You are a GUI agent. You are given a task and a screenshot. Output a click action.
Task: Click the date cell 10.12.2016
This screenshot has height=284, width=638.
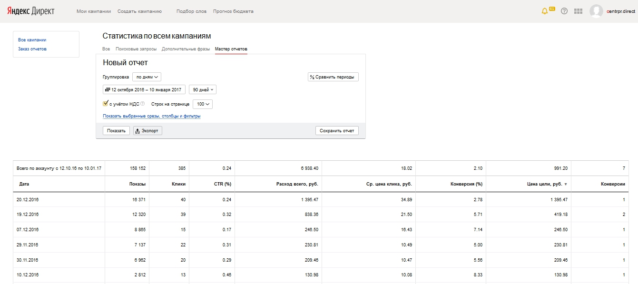29,275
